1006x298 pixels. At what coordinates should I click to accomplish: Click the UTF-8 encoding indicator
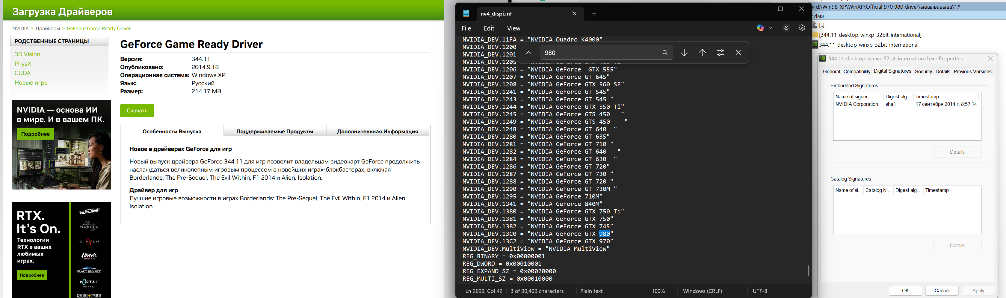(760, 291)
